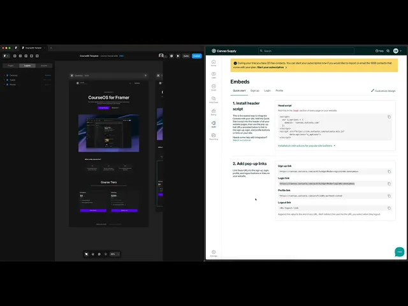Switch to the Sign up embed tab

point(255,91)
